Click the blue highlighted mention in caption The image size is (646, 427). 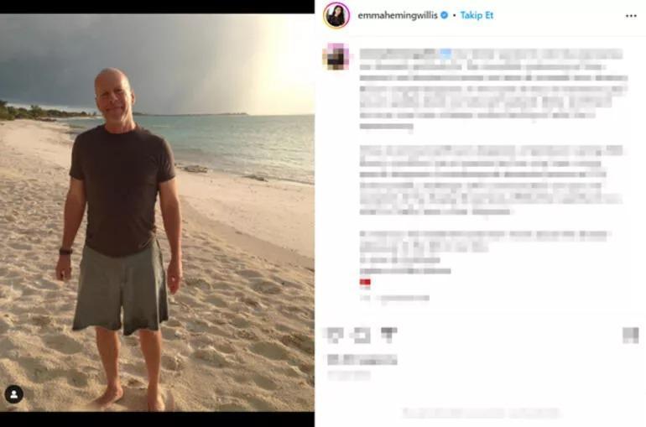[x=445, y=53]
